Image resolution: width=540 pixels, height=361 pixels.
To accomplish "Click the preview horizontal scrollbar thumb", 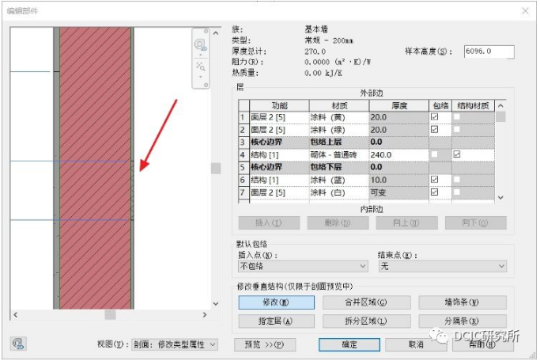I will tap(110, 315).
